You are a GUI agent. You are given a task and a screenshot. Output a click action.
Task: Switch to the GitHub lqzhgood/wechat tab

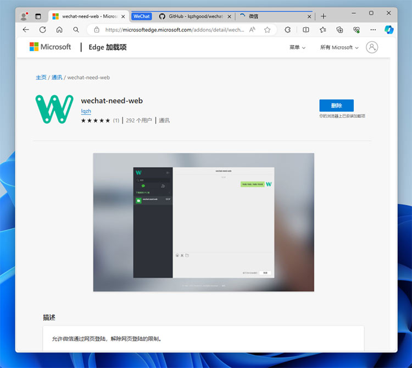click(x=195, y=17)
